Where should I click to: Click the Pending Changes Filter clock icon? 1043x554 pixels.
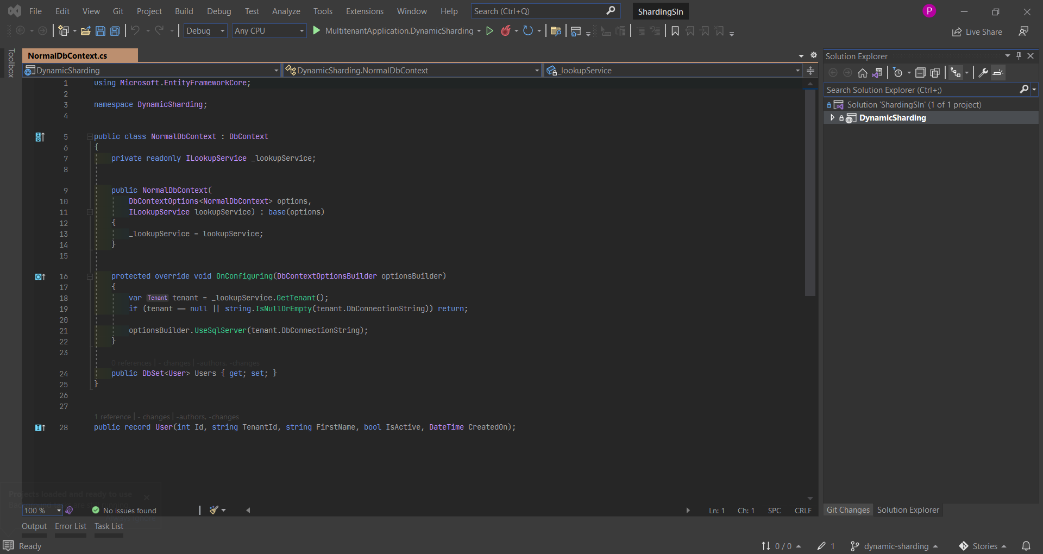point(898,73)
